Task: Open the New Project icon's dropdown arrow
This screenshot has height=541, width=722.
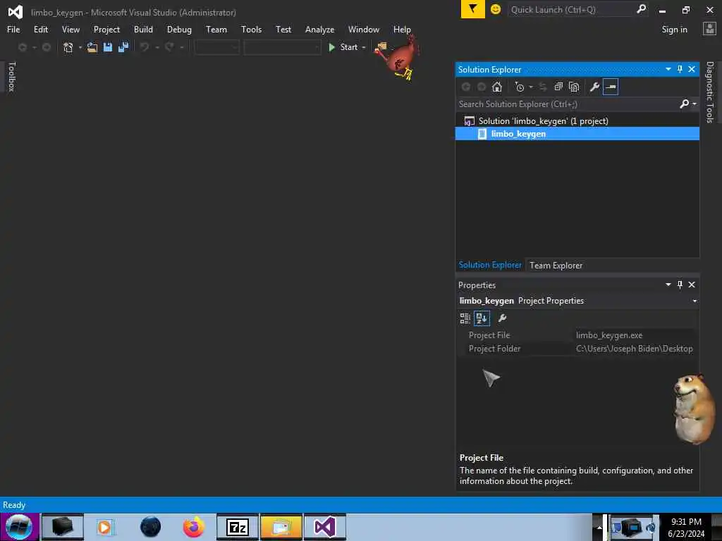Action: (x=80, y=47)
